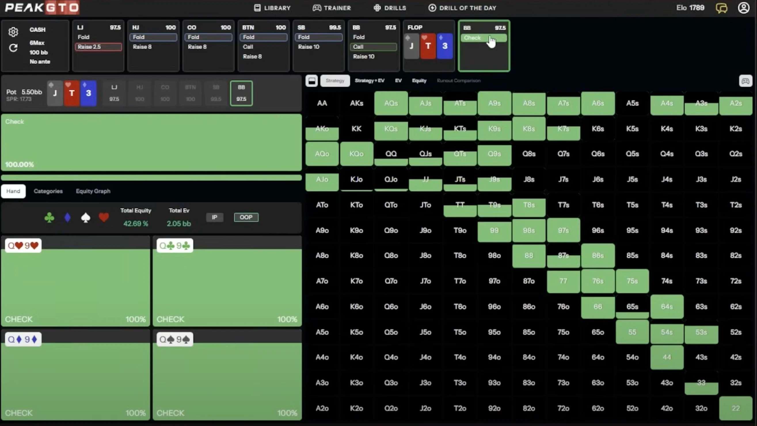The image size is (757, 426).
Task: Filter by white spade suit icon
Action: [85, 218]
